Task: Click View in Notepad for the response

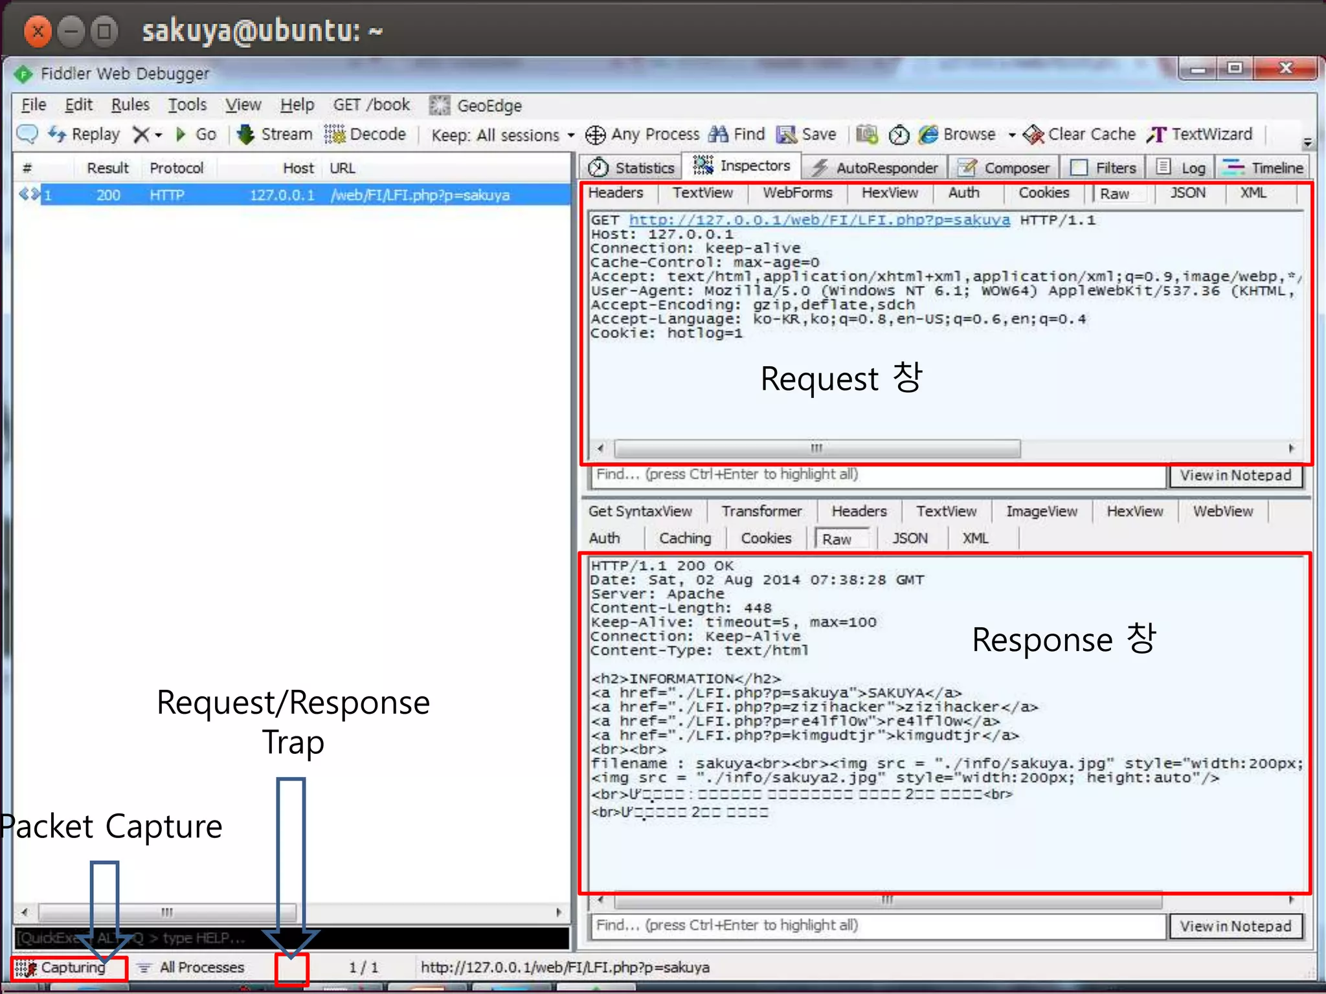Action: [1235, 927]
